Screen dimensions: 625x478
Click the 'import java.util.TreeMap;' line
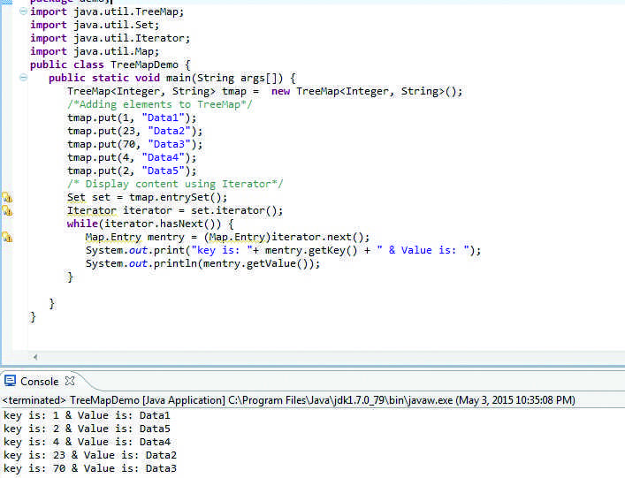[107, 12]
